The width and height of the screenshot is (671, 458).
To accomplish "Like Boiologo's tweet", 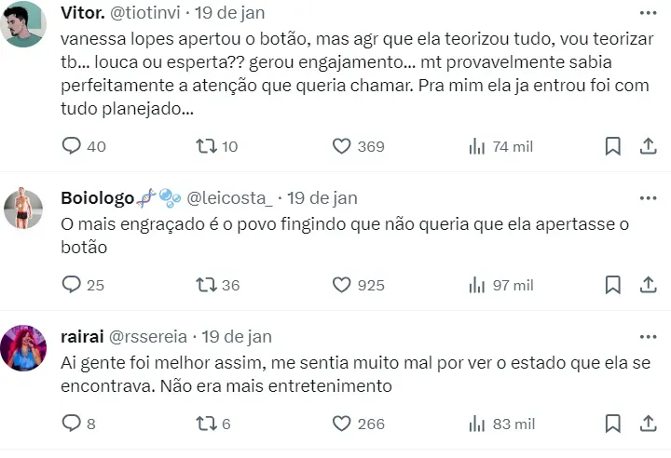I will pos(342,285).
